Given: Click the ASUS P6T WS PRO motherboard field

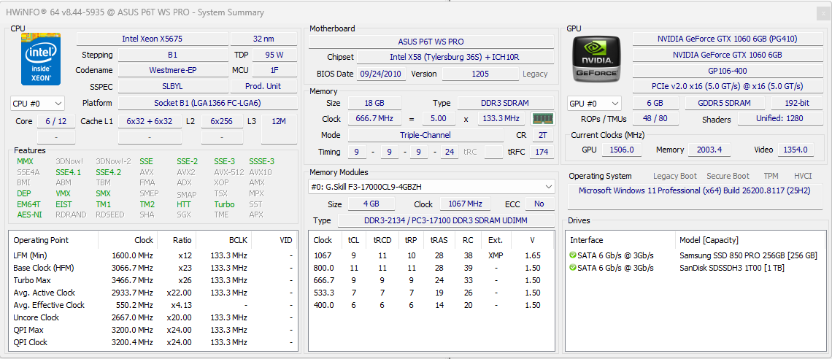Looking at the screenshot, I should tap(431, 42).
